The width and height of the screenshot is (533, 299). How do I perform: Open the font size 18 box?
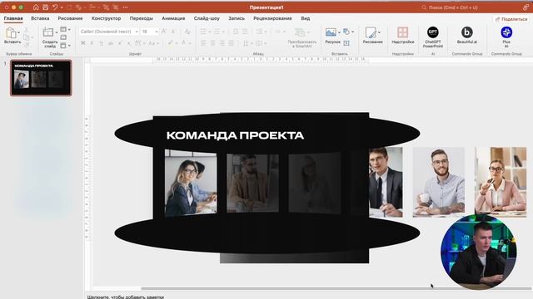[x=150, y=32]
